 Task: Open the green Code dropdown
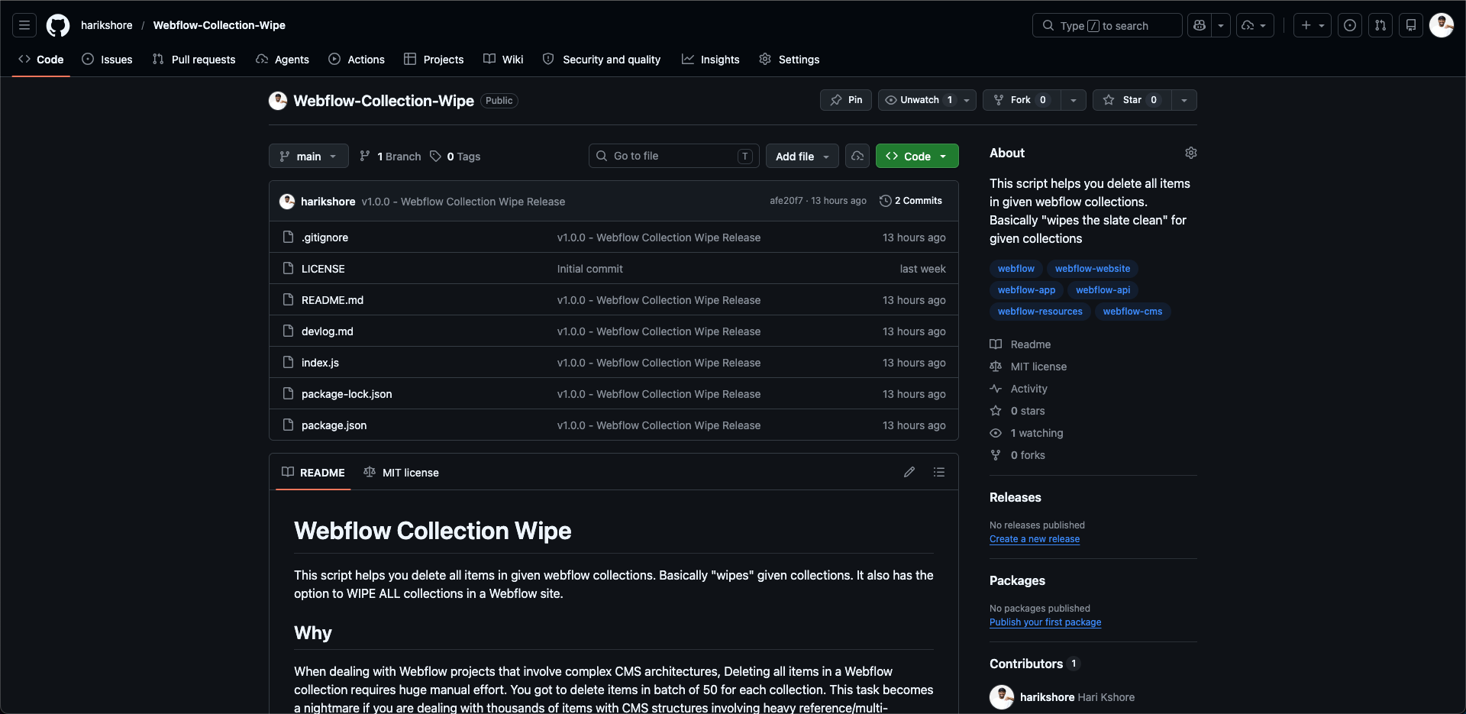tap(917, 156)
